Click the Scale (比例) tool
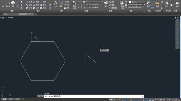 [x=36, y=8]
